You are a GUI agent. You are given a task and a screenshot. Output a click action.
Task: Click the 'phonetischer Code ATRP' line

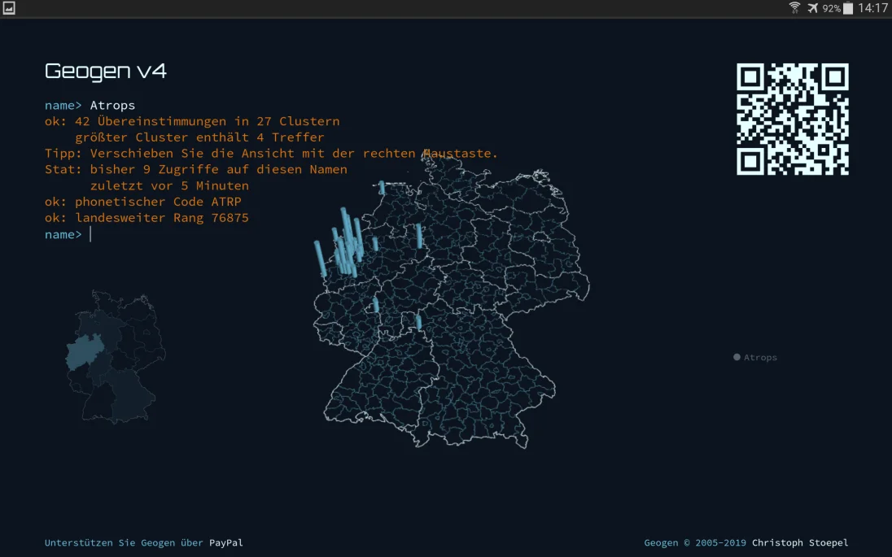pyautogui.click(x=142, y=201)
